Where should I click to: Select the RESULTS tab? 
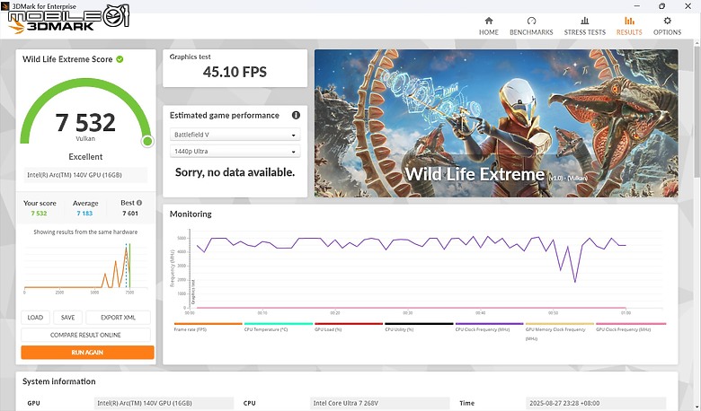(x=629, y=26)
